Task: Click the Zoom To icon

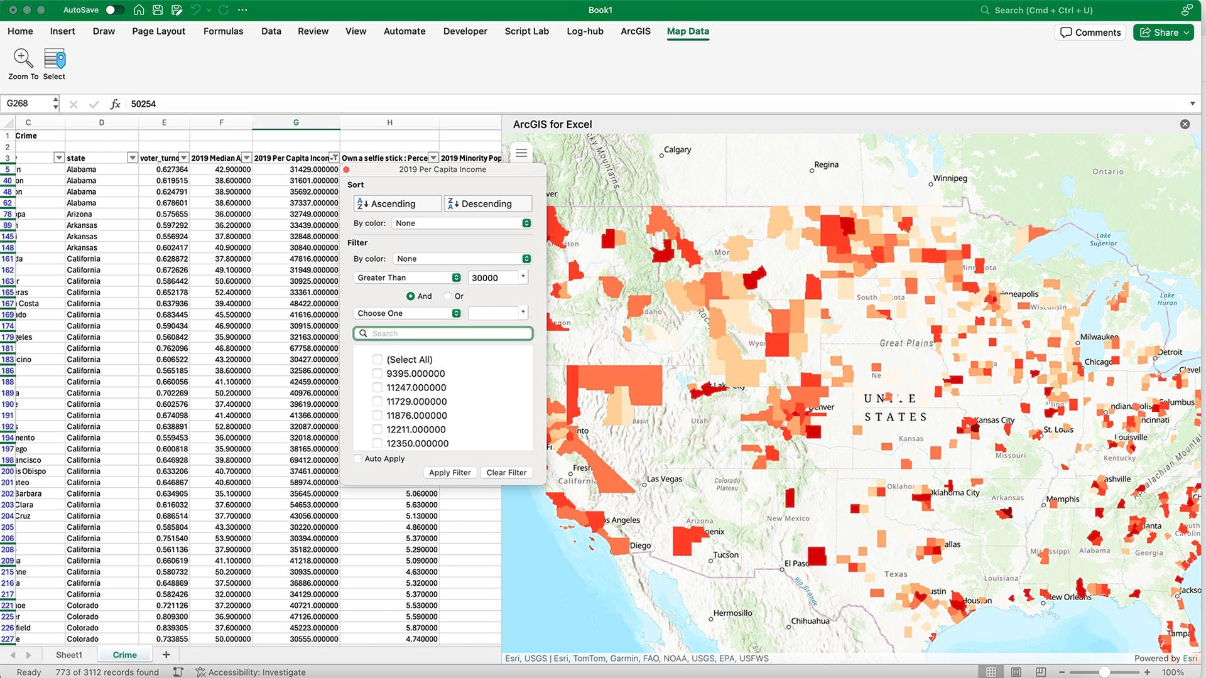Action: (x=23, y=59)
